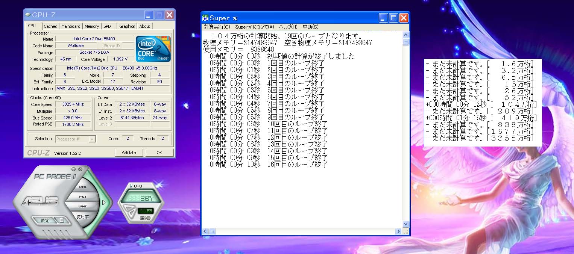Viewport: 574px width, 254px height.
Task: Click the Technology value 45 nm
Action: point(66,59)
